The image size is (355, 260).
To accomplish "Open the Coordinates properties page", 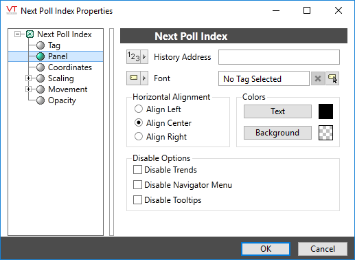I will click(x=70, y=67).
